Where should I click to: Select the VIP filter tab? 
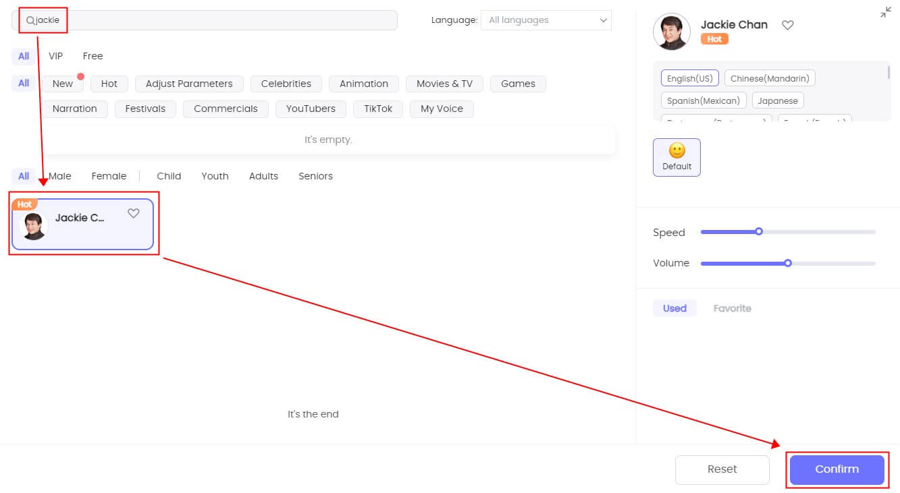(55, 56)
